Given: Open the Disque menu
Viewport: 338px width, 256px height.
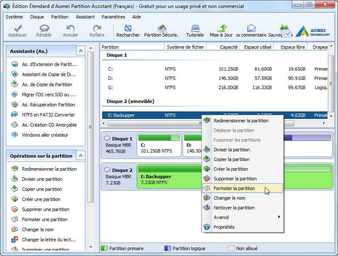Looking at the screenshot, I should pos(37,17).
